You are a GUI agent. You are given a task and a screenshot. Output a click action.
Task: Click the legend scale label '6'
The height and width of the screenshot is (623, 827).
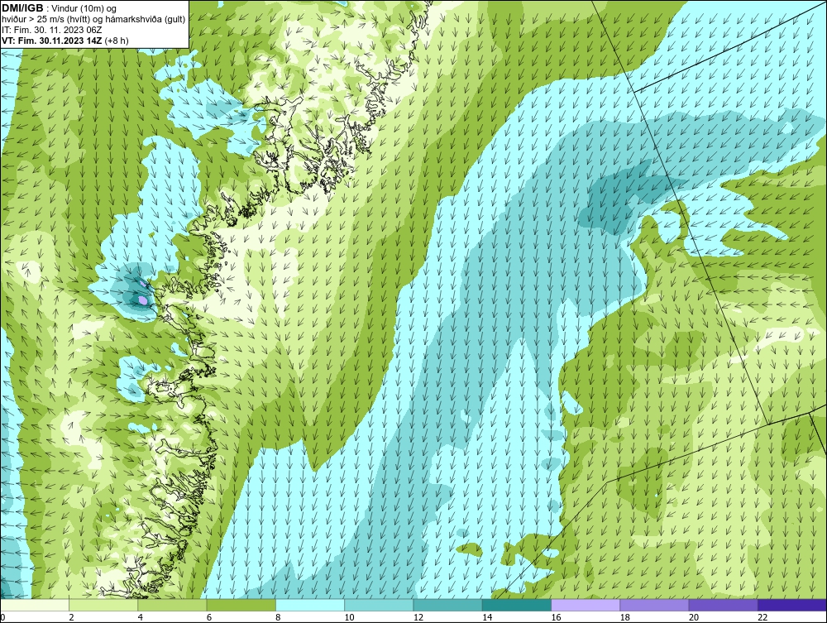(209, 618)
